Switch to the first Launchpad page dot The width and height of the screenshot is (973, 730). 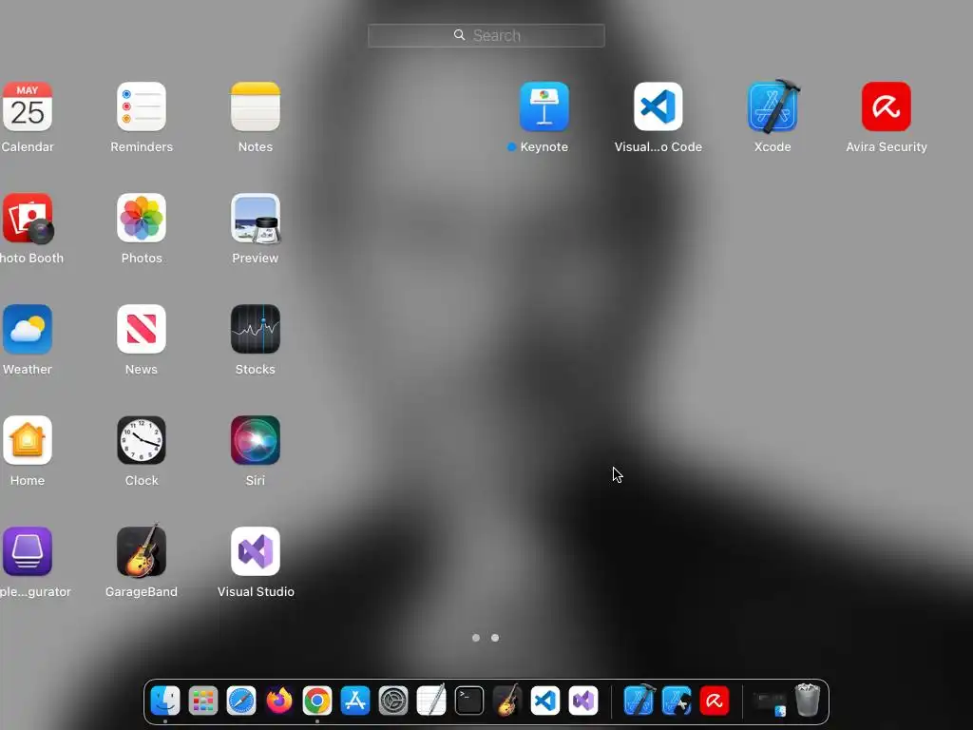tap(476, 638)
